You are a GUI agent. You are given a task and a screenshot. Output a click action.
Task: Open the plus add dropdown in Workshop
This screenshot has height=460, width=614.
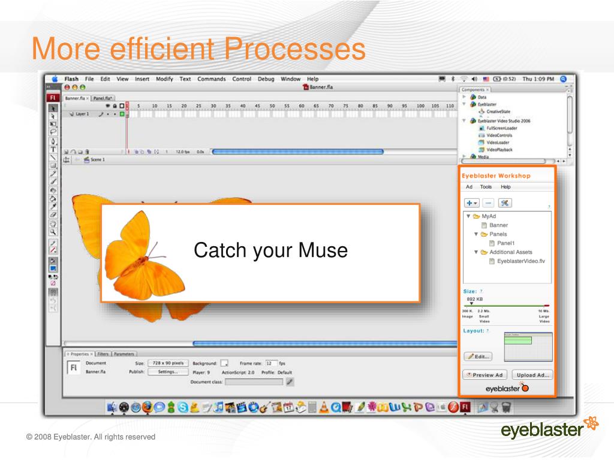click(471, 203)
